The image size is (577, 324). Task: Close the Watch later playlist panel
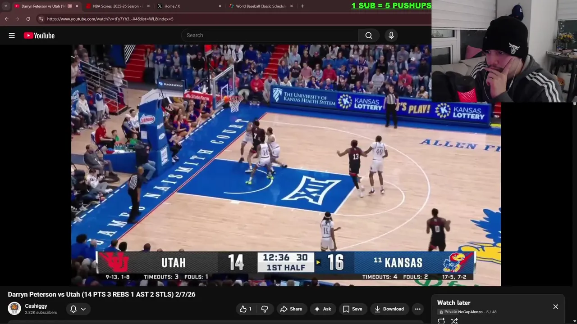coord(555,306)
